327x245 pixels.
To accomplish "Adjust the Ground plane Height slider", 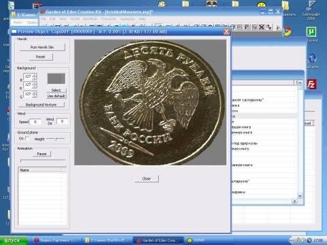I will (56, 139).
